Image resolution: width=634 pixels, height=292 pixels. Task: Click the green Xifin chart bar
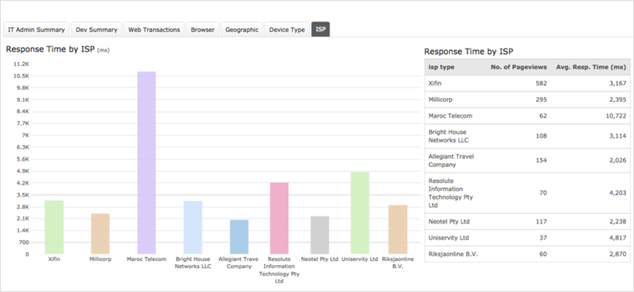coord(54,227)
